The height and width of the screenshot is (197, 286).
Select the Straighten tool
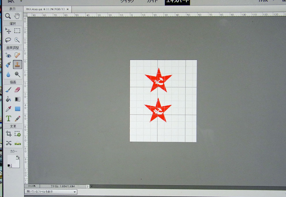coord(18,143)
